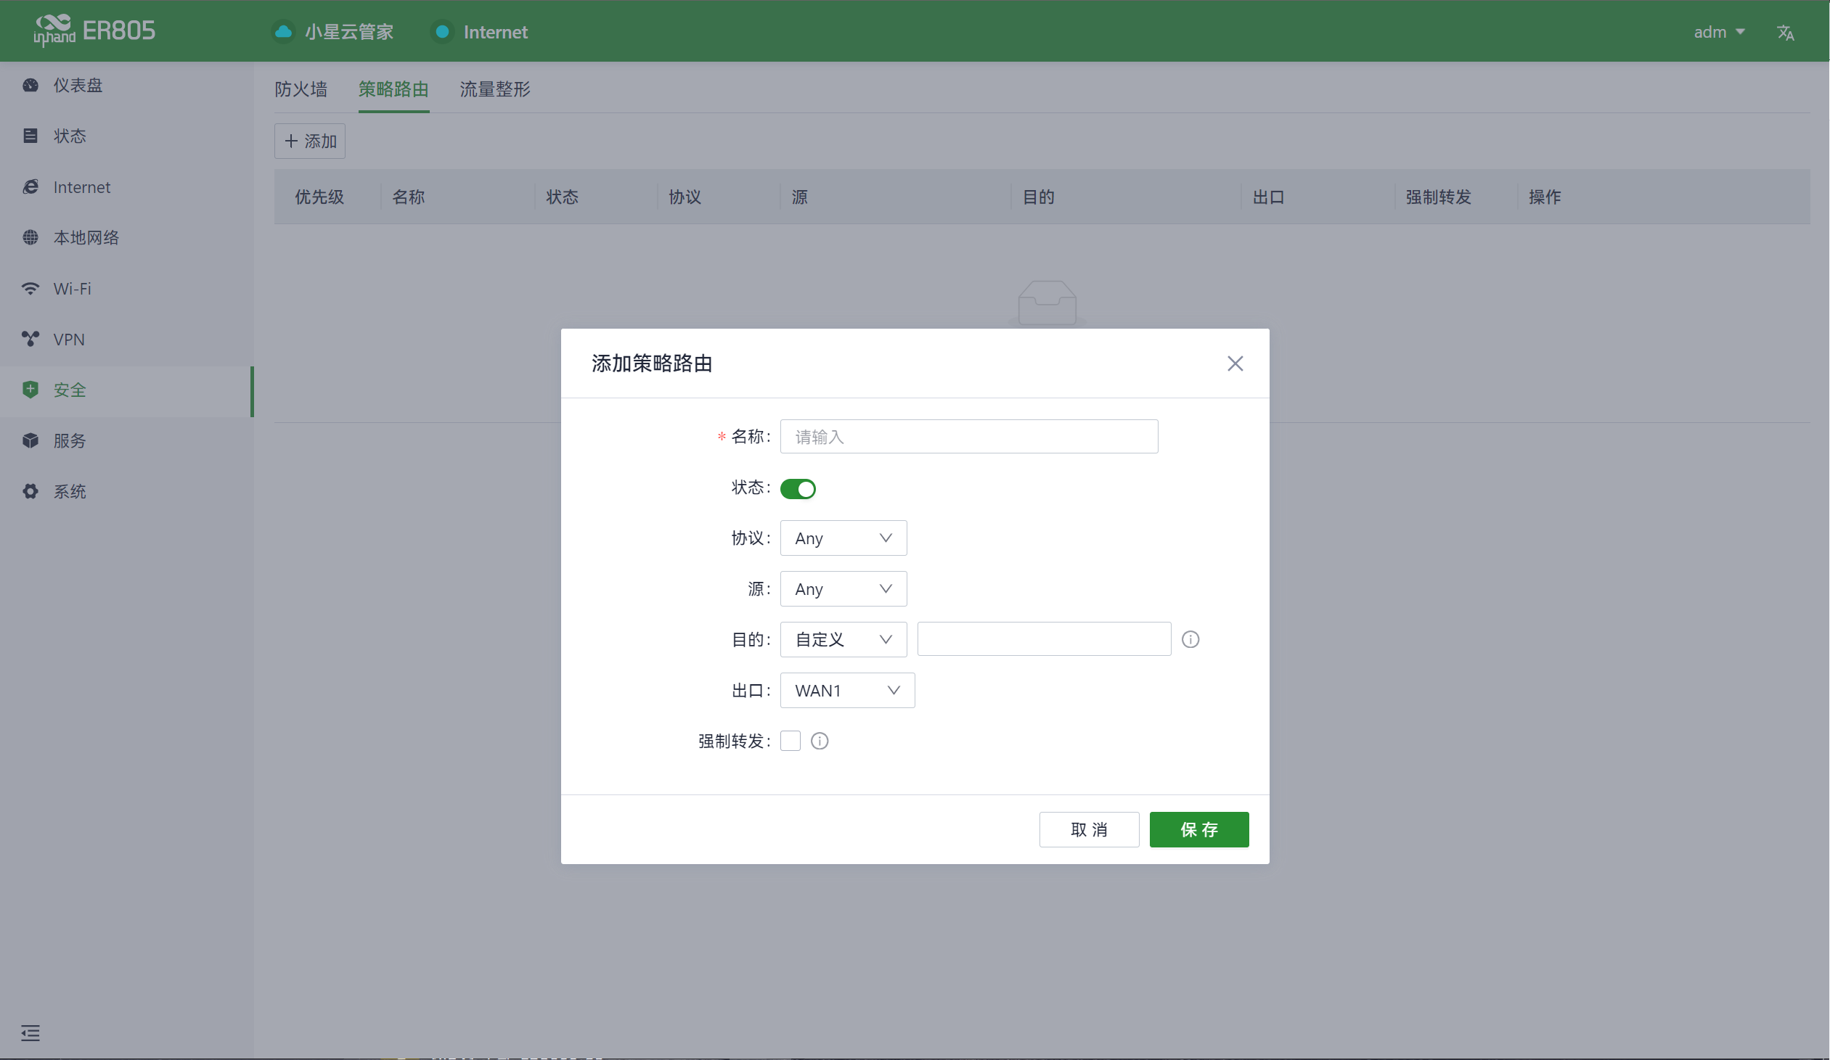The height and width of the screenshot is (1060, 1830).
Task: Open 服务 in the sidebar
Action: pyautogui.click(x=127, y=440)
